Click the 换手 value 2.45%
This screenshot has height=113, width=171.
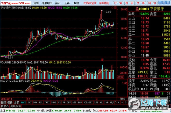click(x=145, y=81)
